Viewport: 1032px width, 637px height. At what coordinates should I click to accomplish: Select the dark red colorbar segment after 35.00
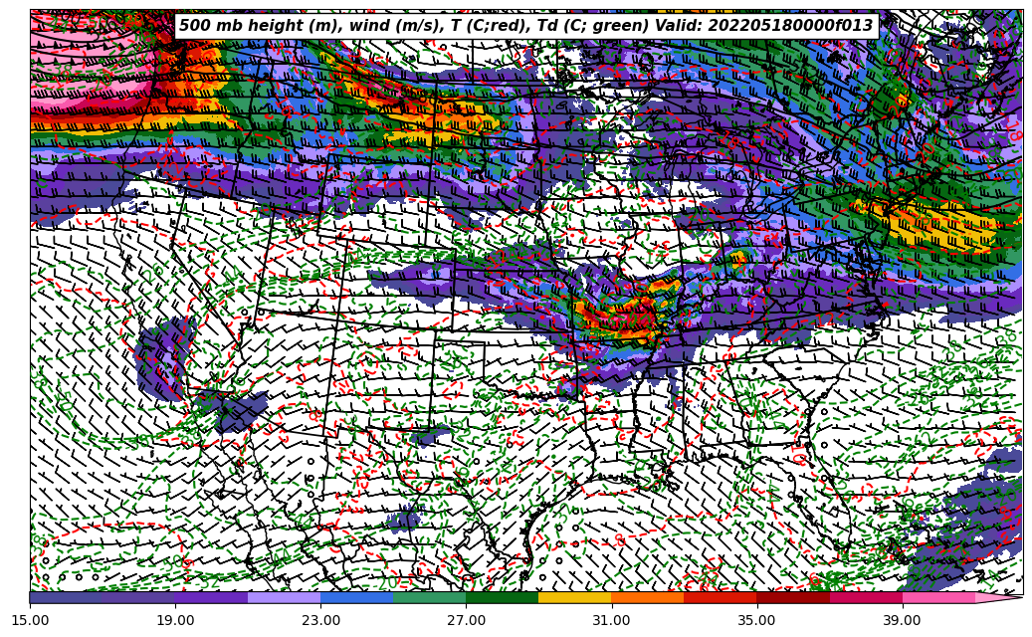coord(793,597)
